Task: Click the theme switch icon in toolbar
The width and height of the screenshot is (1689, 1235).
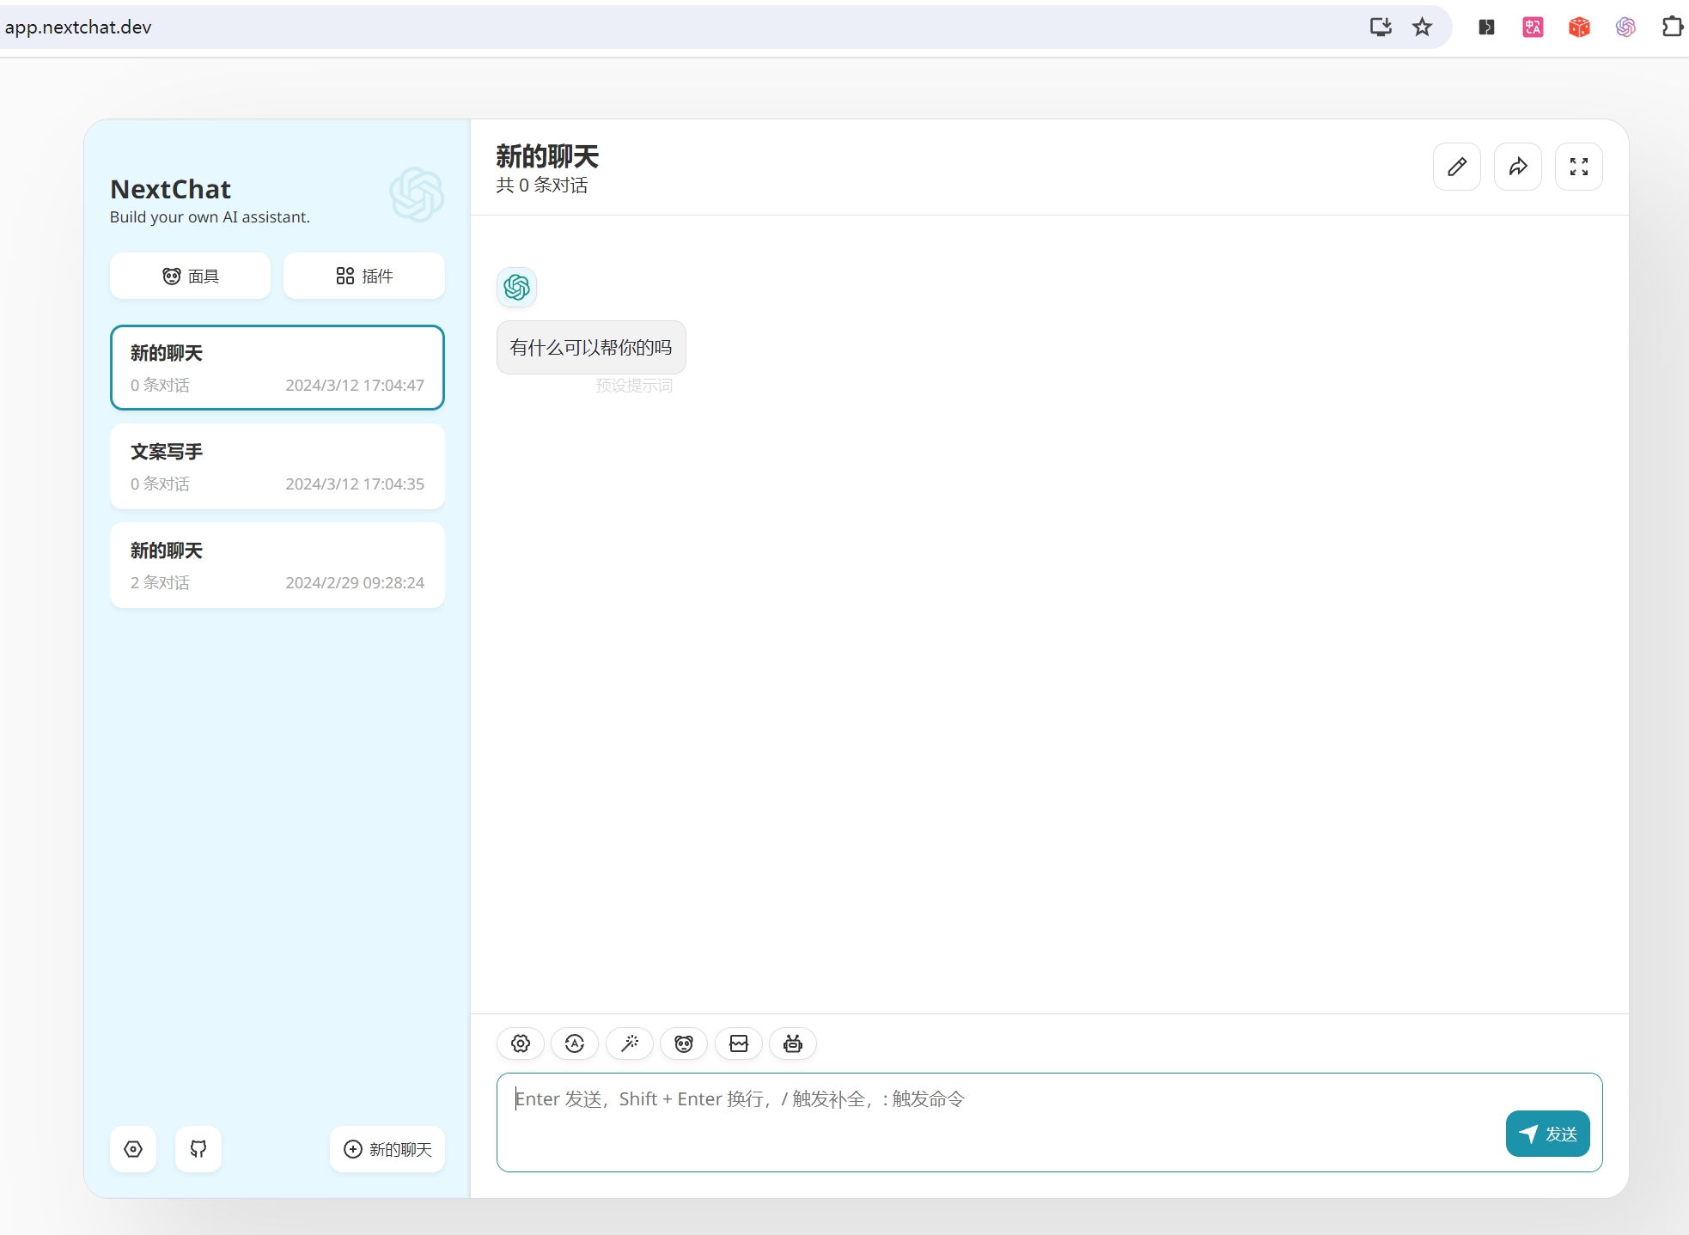Action: click(575, 1043)
